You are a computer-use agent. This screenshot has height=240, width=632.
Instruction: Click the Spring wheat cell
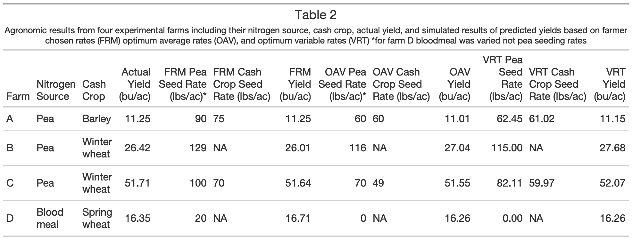[x=97, y=218]
